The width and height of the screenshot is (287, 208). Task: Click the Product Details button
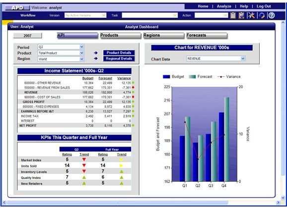coord(119,52)
